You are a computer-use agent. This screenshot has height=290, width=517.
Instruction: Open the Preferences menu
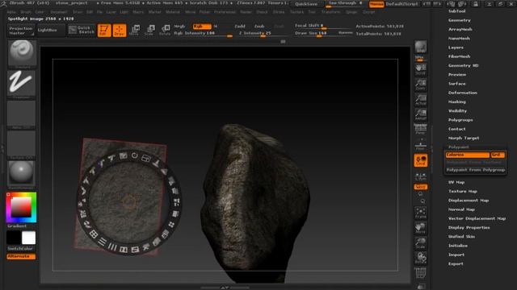click(225, 12)
